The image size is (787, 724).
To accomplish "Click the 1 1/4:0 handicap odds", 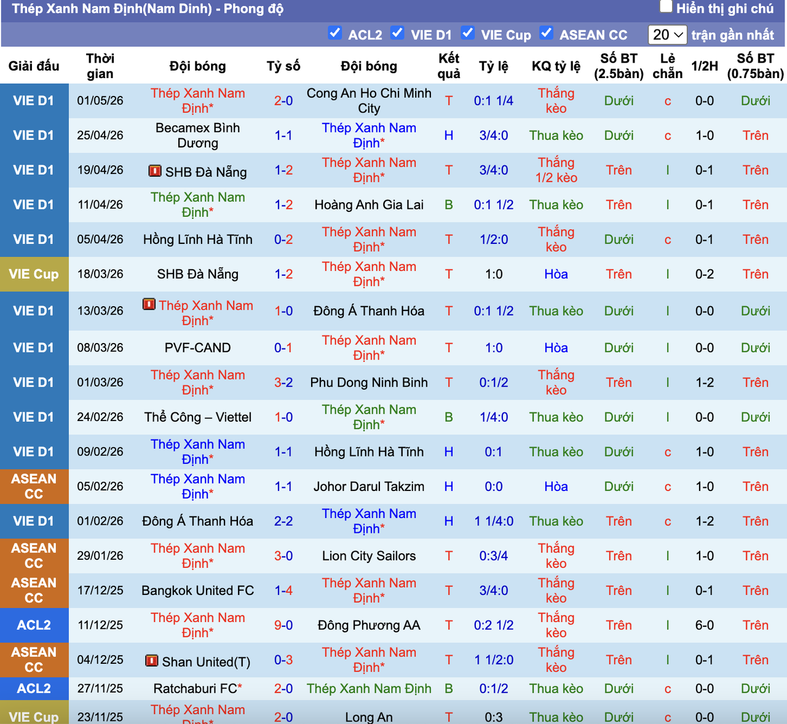I will (494, 521).
